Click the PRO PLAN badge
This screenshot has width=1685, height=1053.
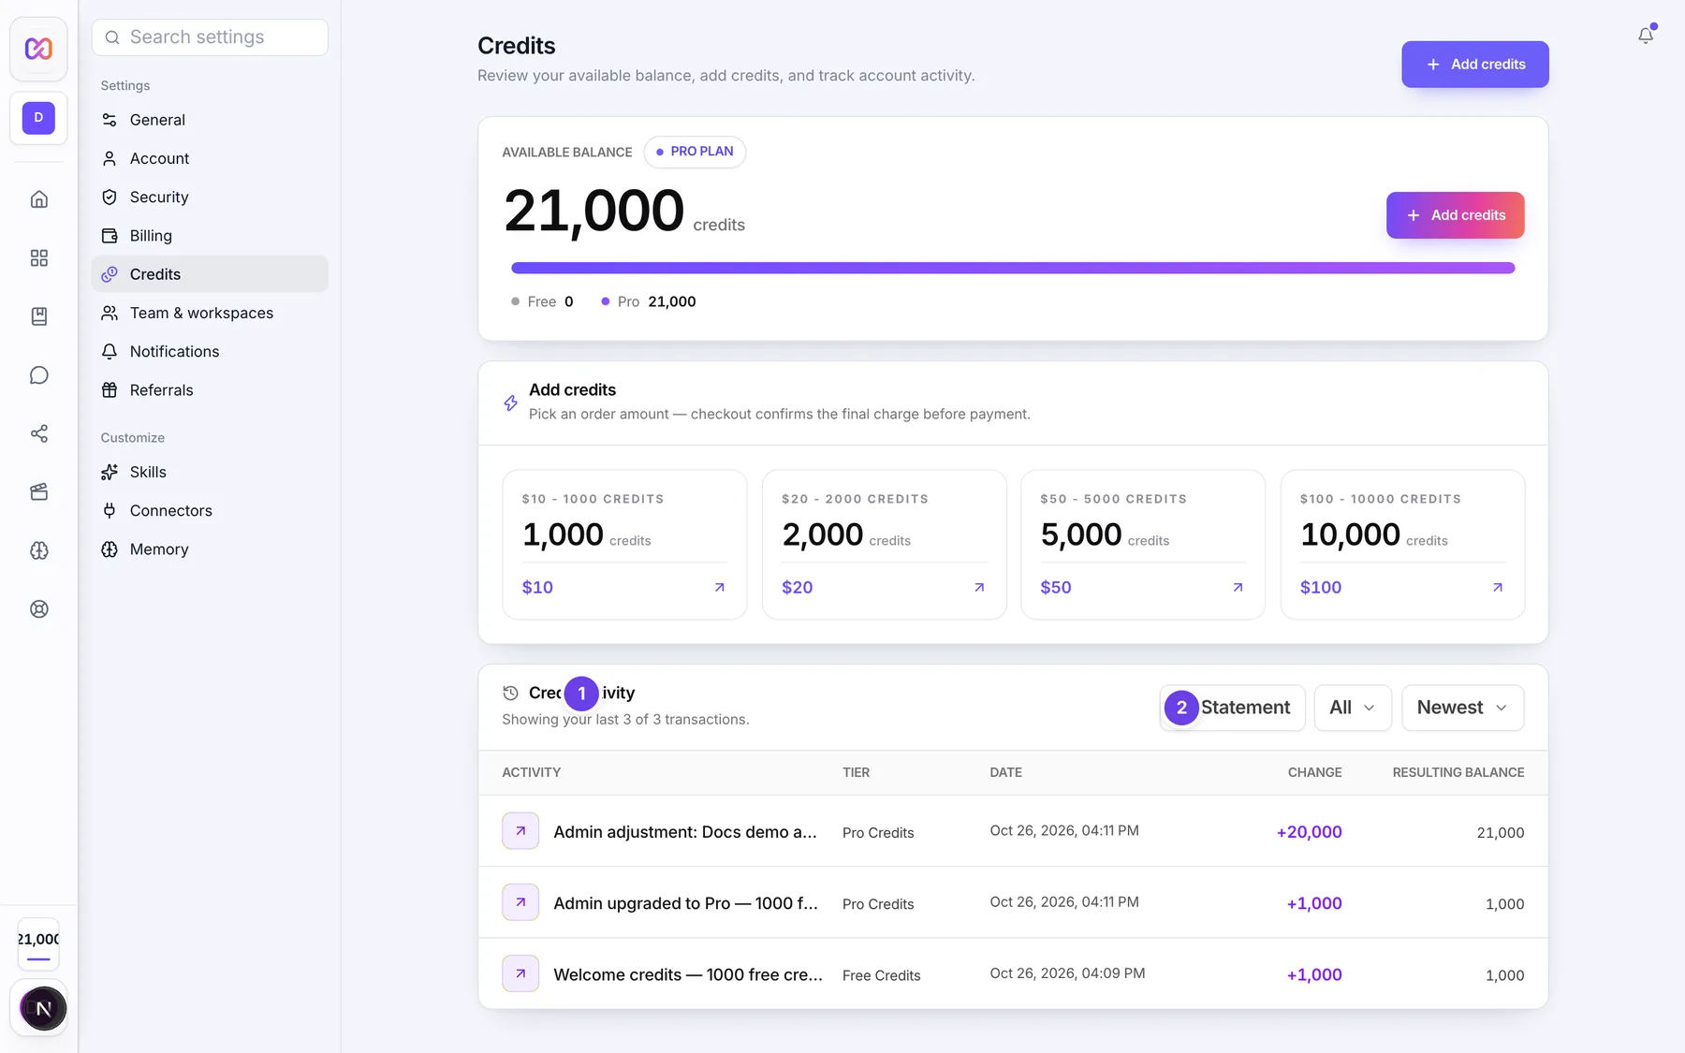pyautogui.click(x=695, y=152)
